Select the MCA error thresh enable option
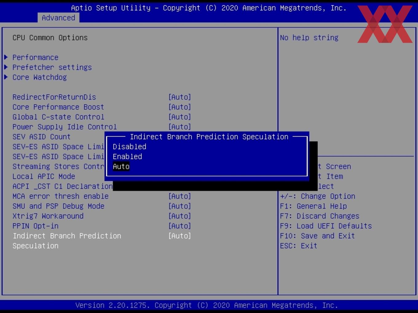The height and width of the screenshot is (313, 418). coord(60,196)
